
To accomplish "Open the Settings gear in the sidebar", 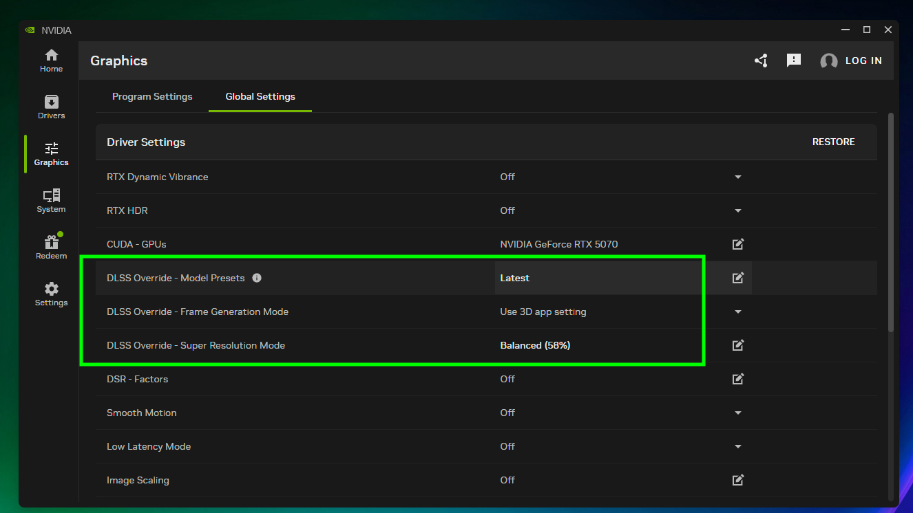I will pos(51,293).
